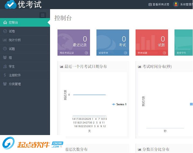Click the chart icon beside 考试时间分布(秒)
The image size is (193, 153).
pyautogui.click(x=140, y=67)
